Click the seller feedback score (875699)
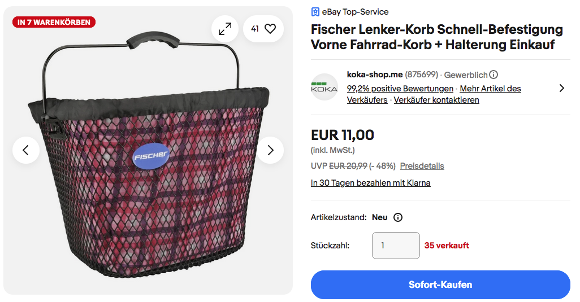Screen dimensions: 580x302 pos(421,75)
